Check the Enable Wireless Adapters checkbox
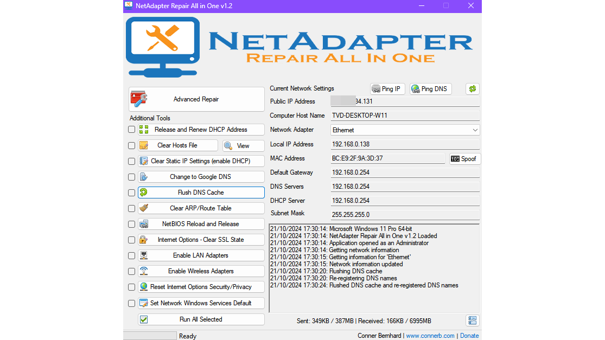The height and width of the screenshot is (340, 605). (131, 271)
